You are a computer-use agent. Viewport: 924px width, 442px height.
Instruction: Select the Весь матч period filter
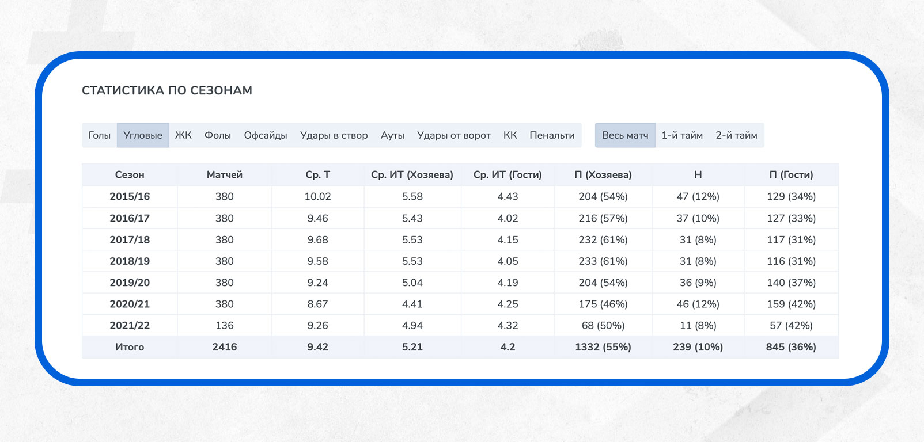(x=625, y=135)
